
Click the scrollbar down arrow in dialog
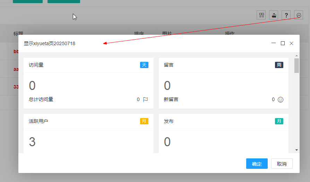[x=296, y=150]
